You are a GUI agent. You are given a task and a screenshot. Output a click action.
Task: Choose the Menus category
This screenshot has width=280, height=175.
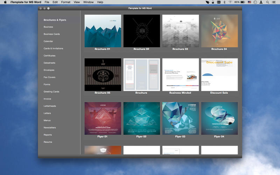tap(47, 120)
